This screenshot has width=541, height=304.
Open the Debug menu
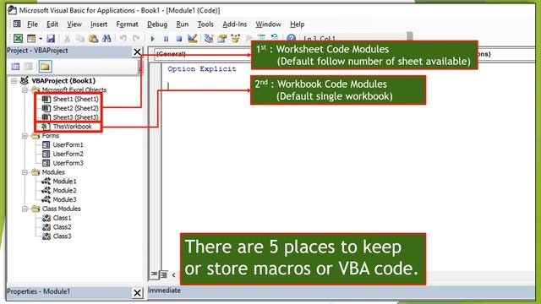click(x=157, y=24)
